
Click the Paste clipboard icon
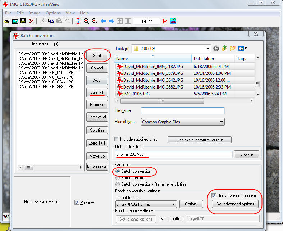59,21
